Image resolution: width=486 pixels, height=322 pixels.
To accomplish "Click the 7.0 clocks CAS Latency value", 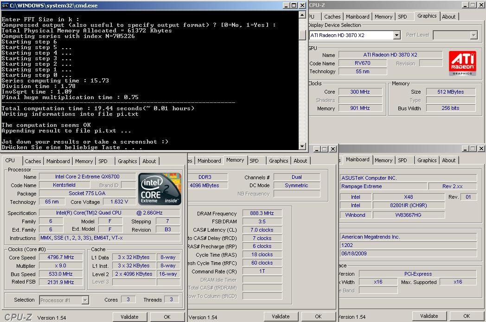I will (262, 230).
